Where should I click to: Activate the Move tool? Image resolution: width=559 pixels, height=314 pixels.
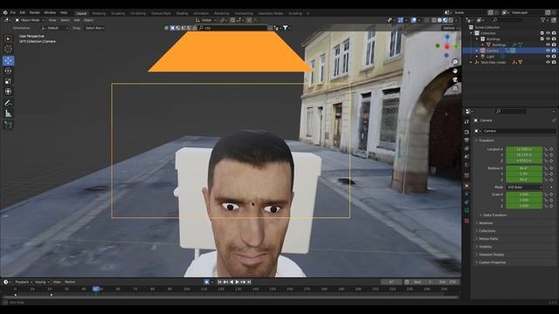[x=8, y=60]
